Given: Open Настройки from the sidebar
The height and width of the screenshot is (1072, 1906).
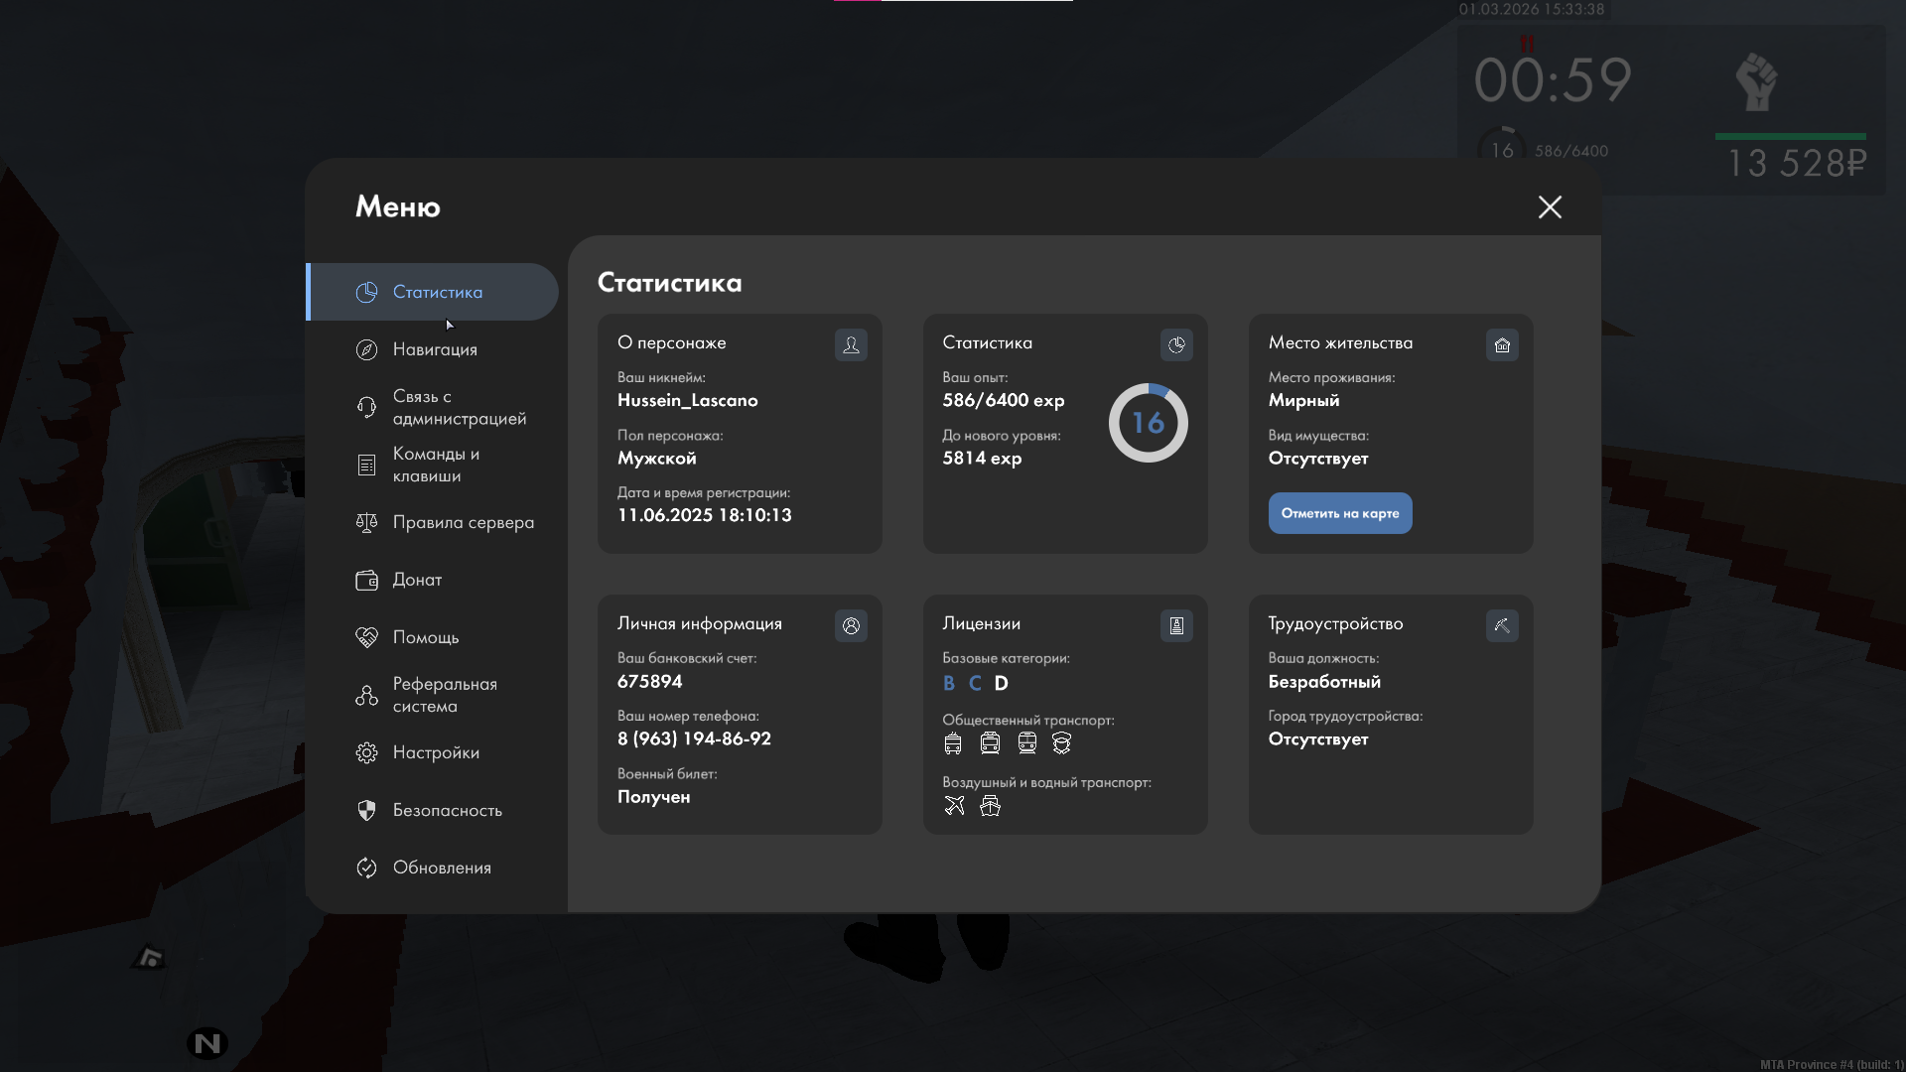Looking at the screenshot, I should (x=435, y=752).
